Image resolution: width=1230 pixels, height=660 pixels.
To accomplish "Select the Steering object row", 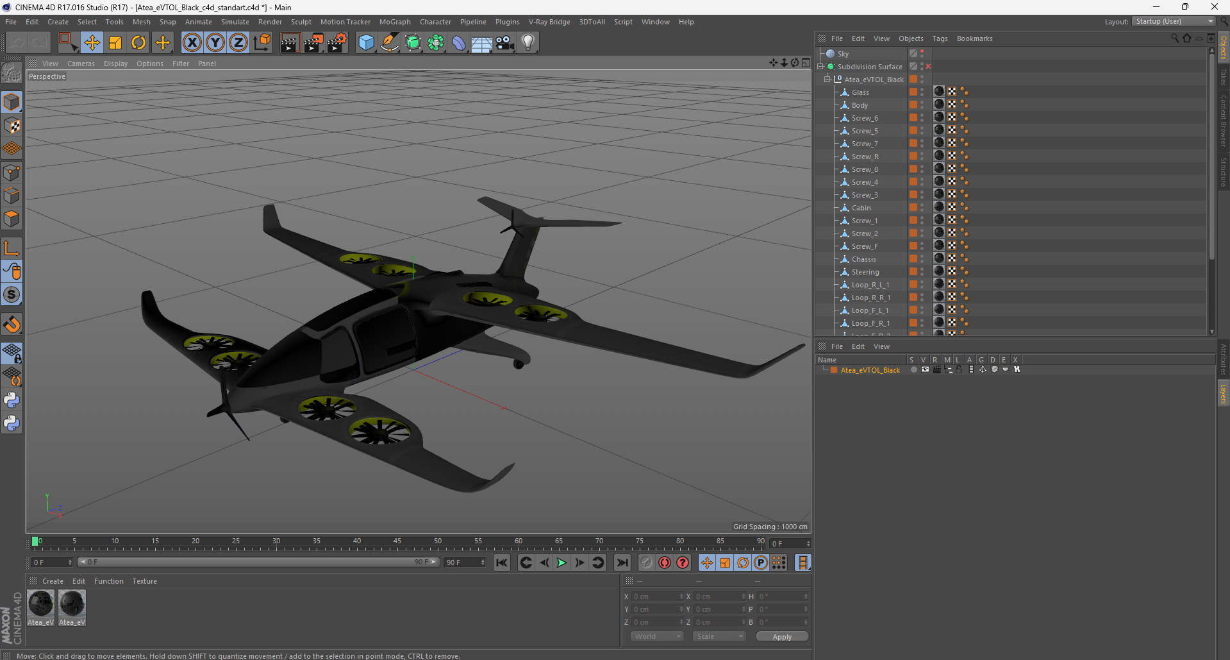I will pyautogui.click(x=865, y=272).
